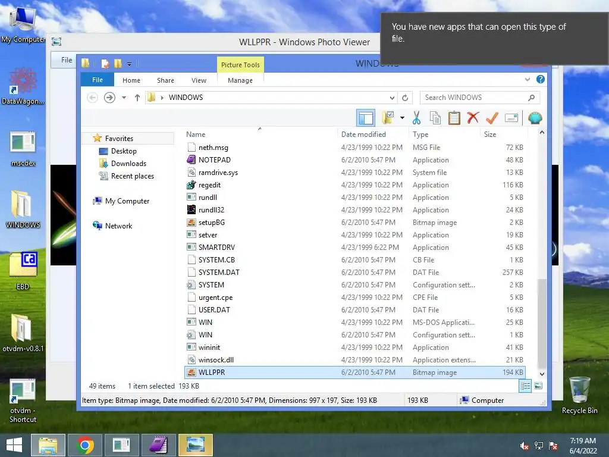Click the orange checkmark Properties icon

coord(492,118)
